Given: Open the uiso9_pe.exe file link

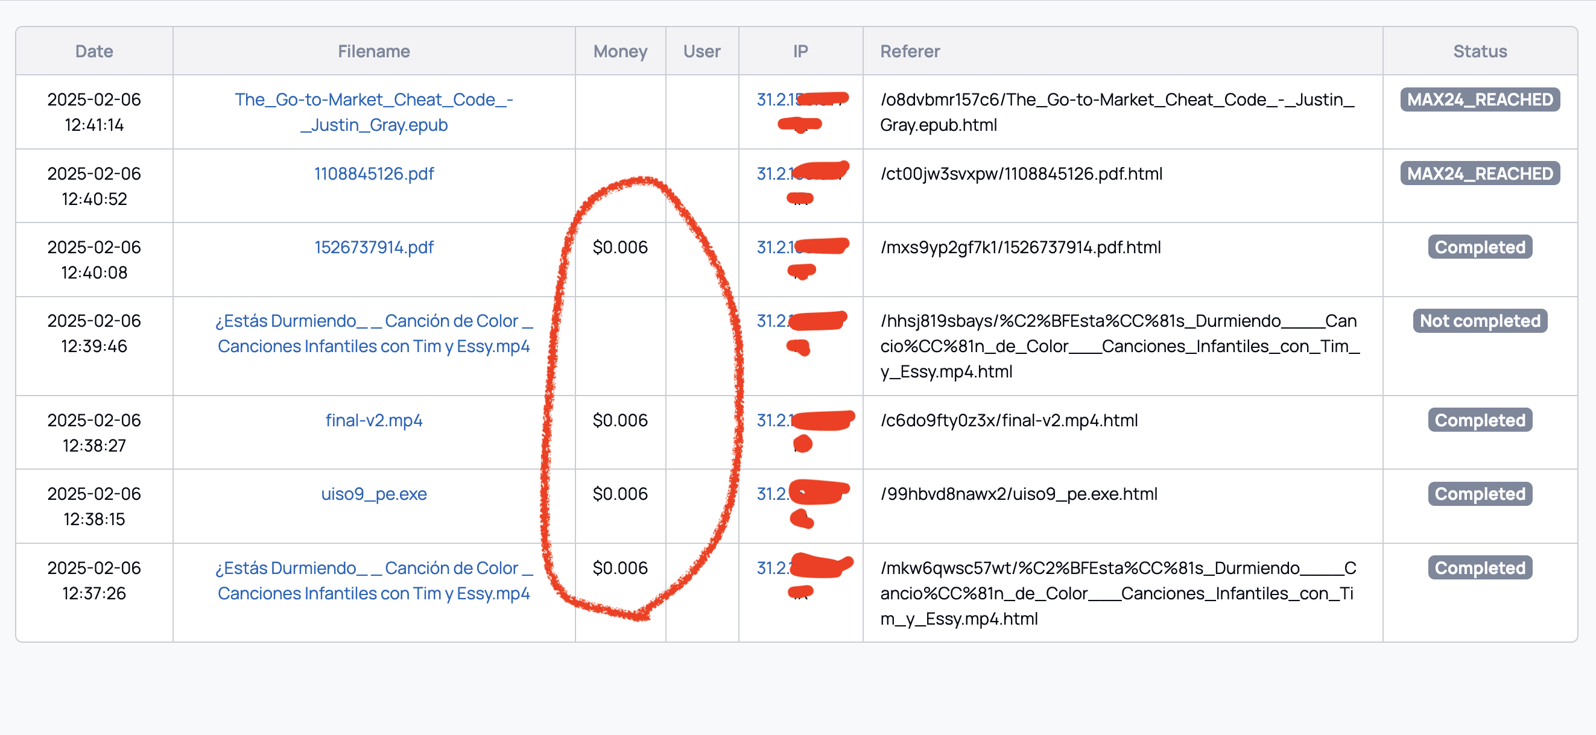Looking at the screenshot, I should coord(373,493).
